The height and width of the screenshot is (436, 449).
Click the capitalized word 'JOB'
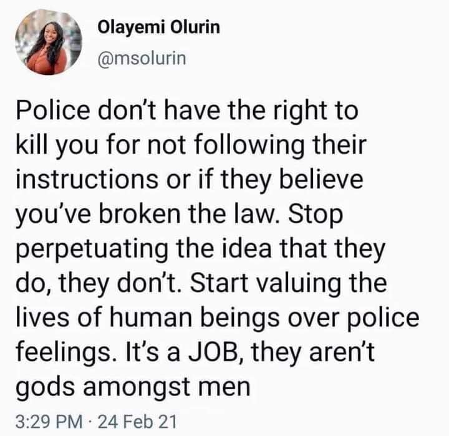click(213, 353)
